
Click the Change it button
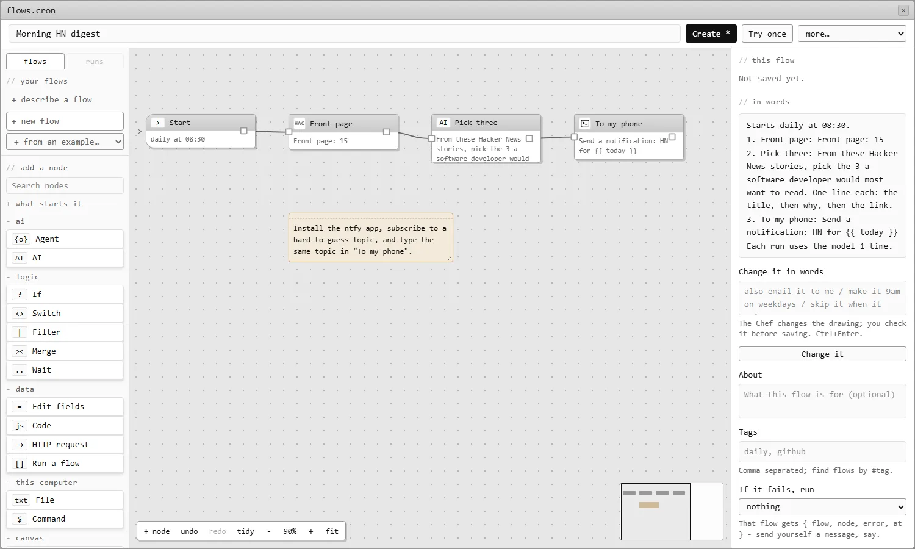coord(822,354)
